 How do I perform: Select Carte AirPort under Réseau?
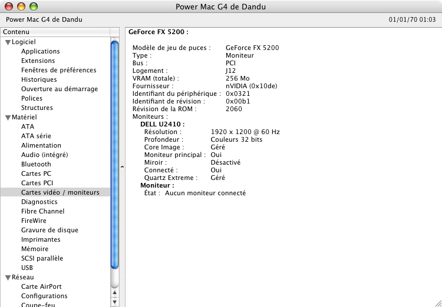coord(41,286)
